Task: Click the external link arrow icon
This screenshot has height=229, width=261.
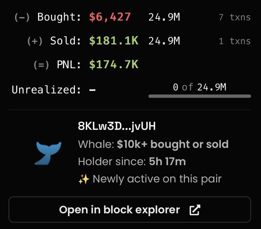Action: pyautogui.click(x=195, y=210)
